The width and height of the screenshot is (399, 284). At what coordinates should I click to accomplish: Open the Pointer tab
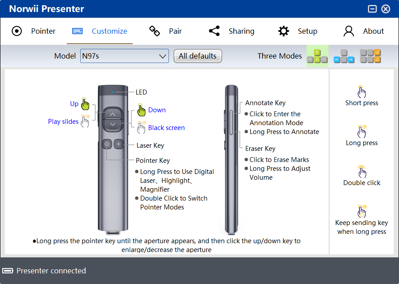(x=33, y=31)
